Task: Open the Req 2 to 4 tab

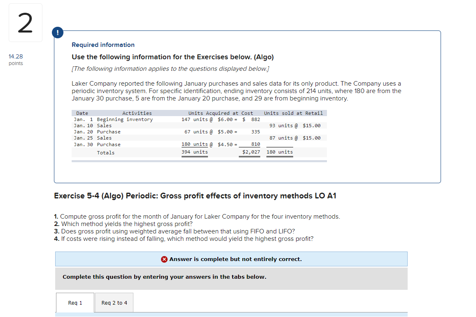Action: point(114,303)
